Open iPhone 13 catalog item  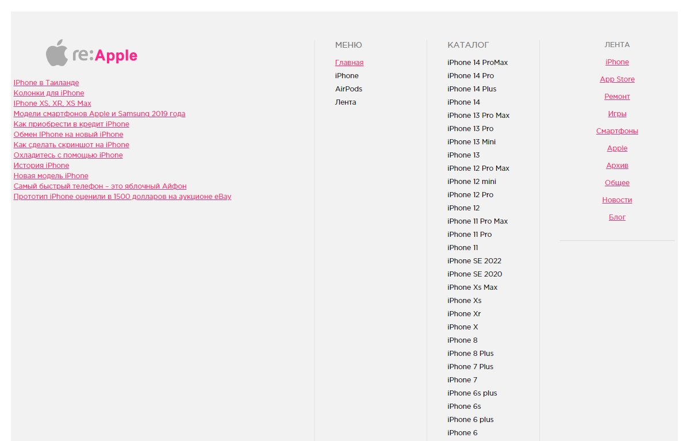click(463, 155)
